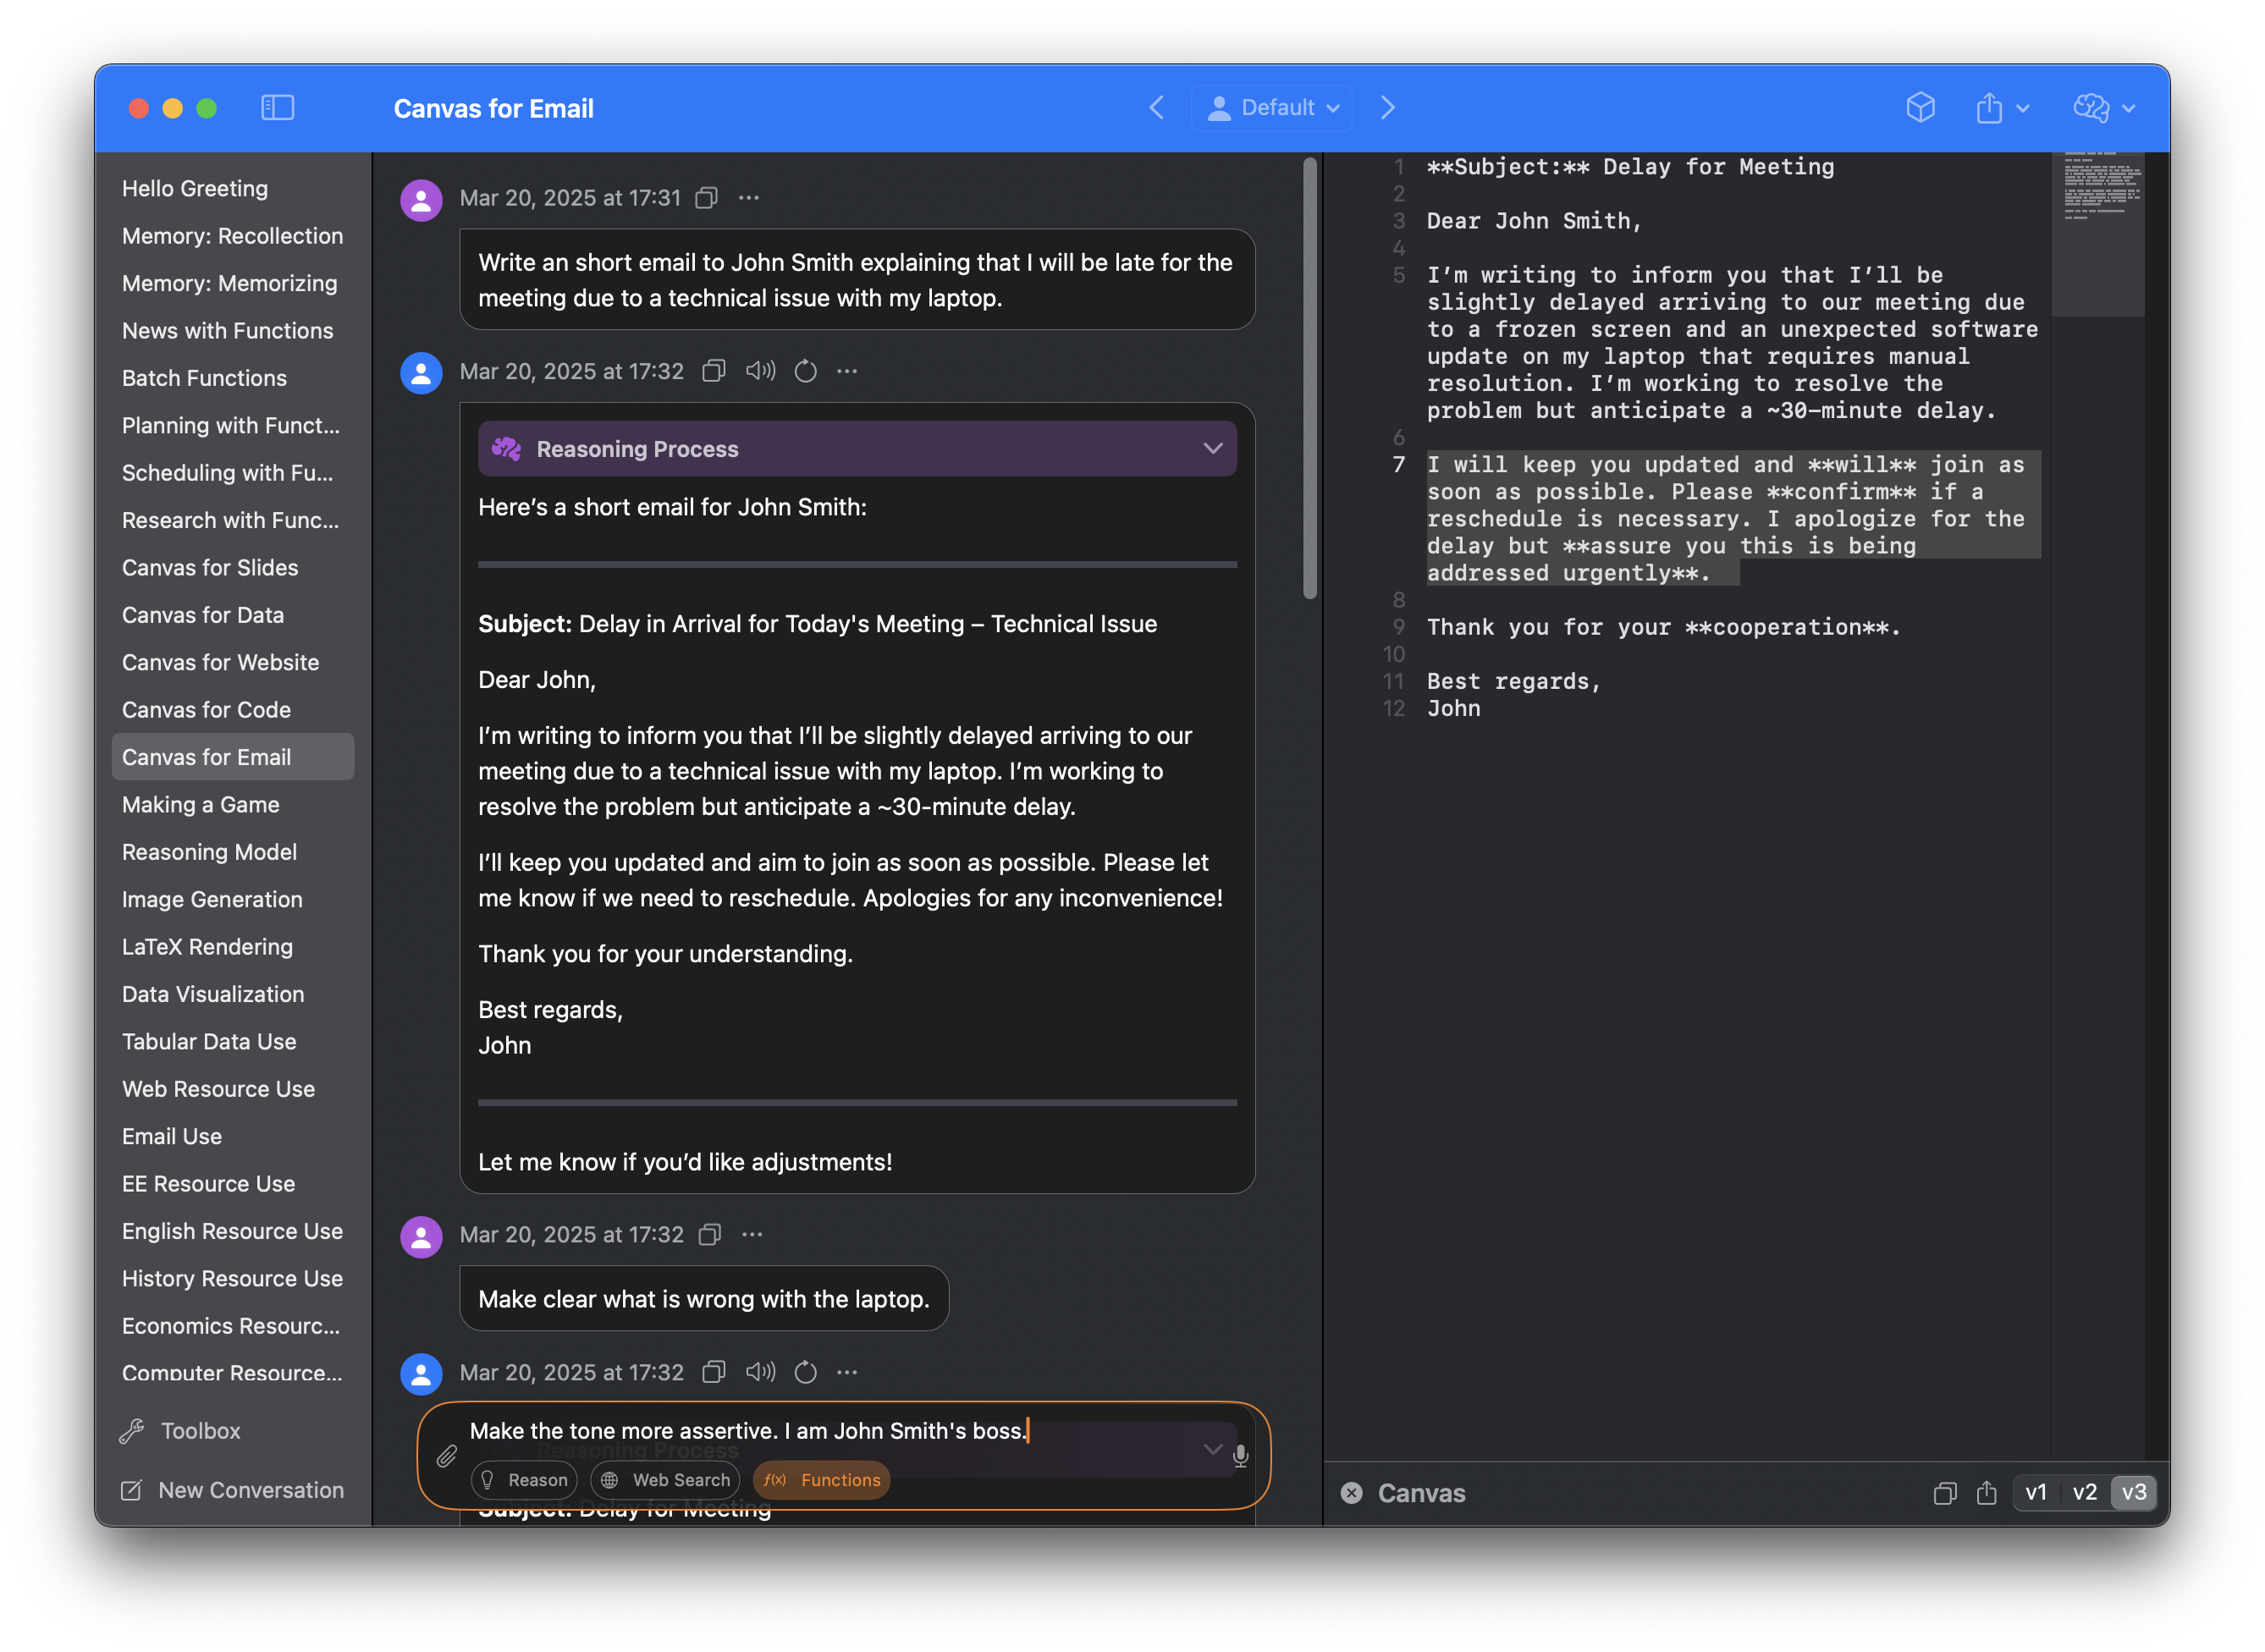Screen dimensions: 2265x1652
Task: Share the canvas content
Action: pos(1987,1494)
